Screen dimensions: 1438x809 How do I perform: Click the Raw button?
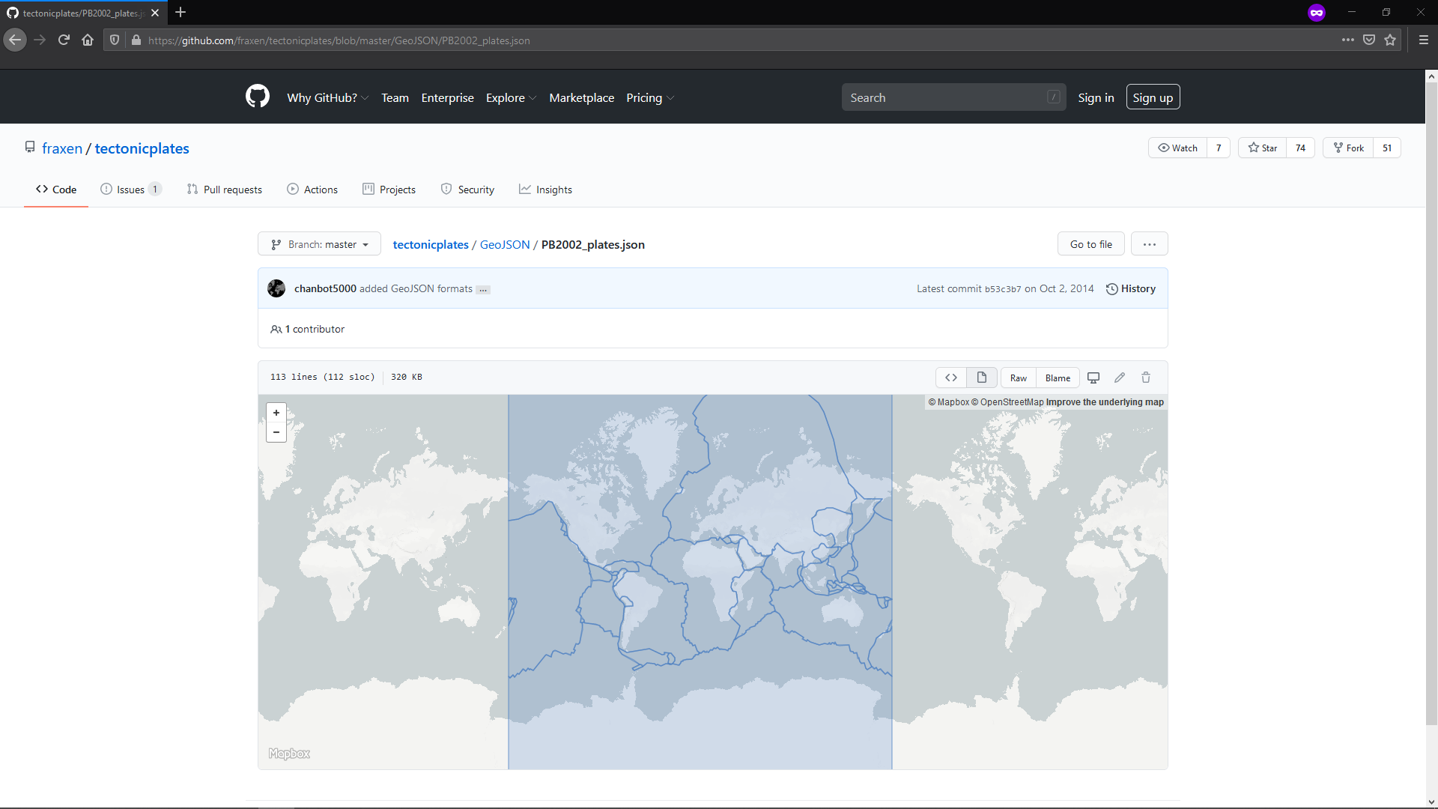point(1018,378)
